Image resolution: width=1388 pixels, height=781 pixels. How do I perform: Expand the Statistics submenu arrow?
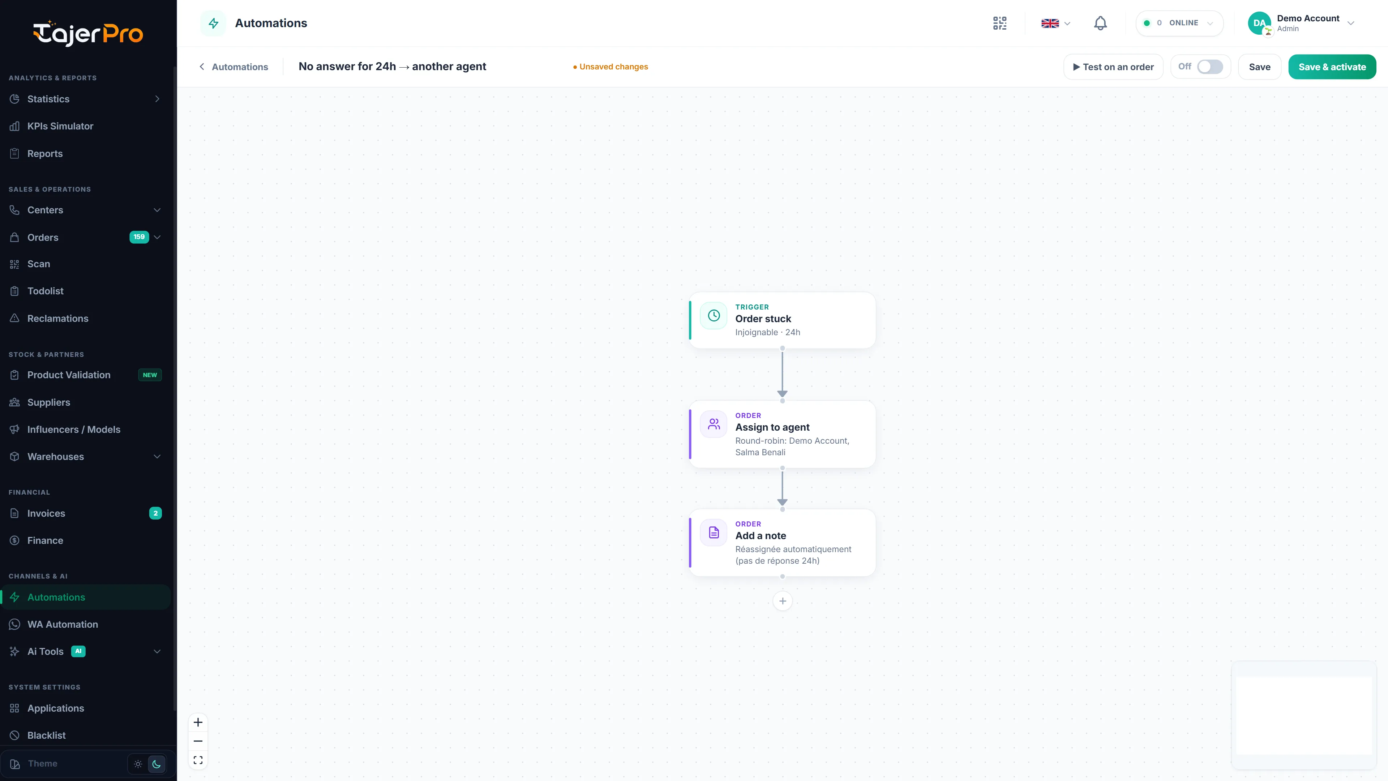(x=157, y=99)
